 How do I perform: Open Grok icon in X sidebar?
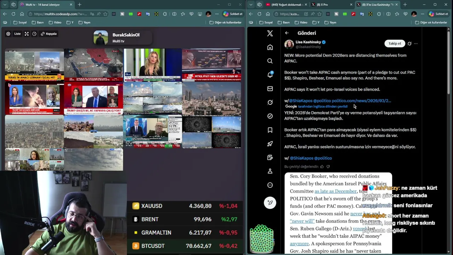click(270, 102)
